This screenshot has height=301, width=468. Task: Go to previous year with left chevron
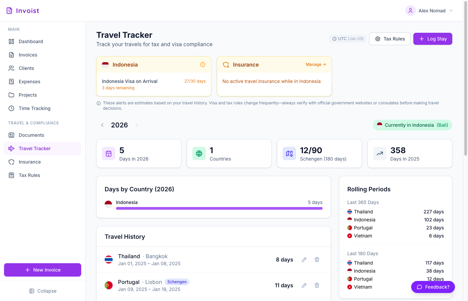point(102,125)
